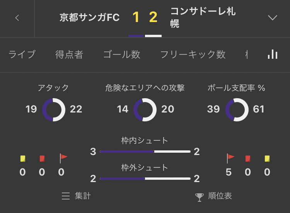Switch to the ライブ tab
Viewport: 290px width, 213px height.
click(x=22, y=55)
